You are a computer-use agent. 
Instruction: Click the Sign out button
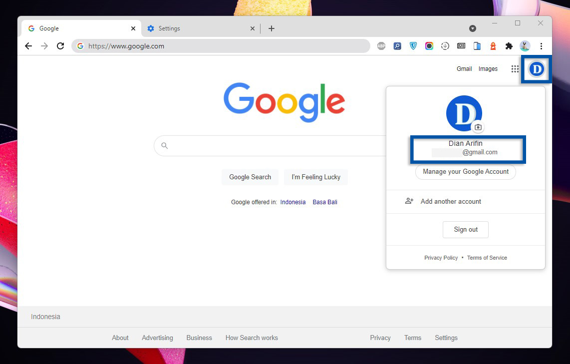coord(465,229)
